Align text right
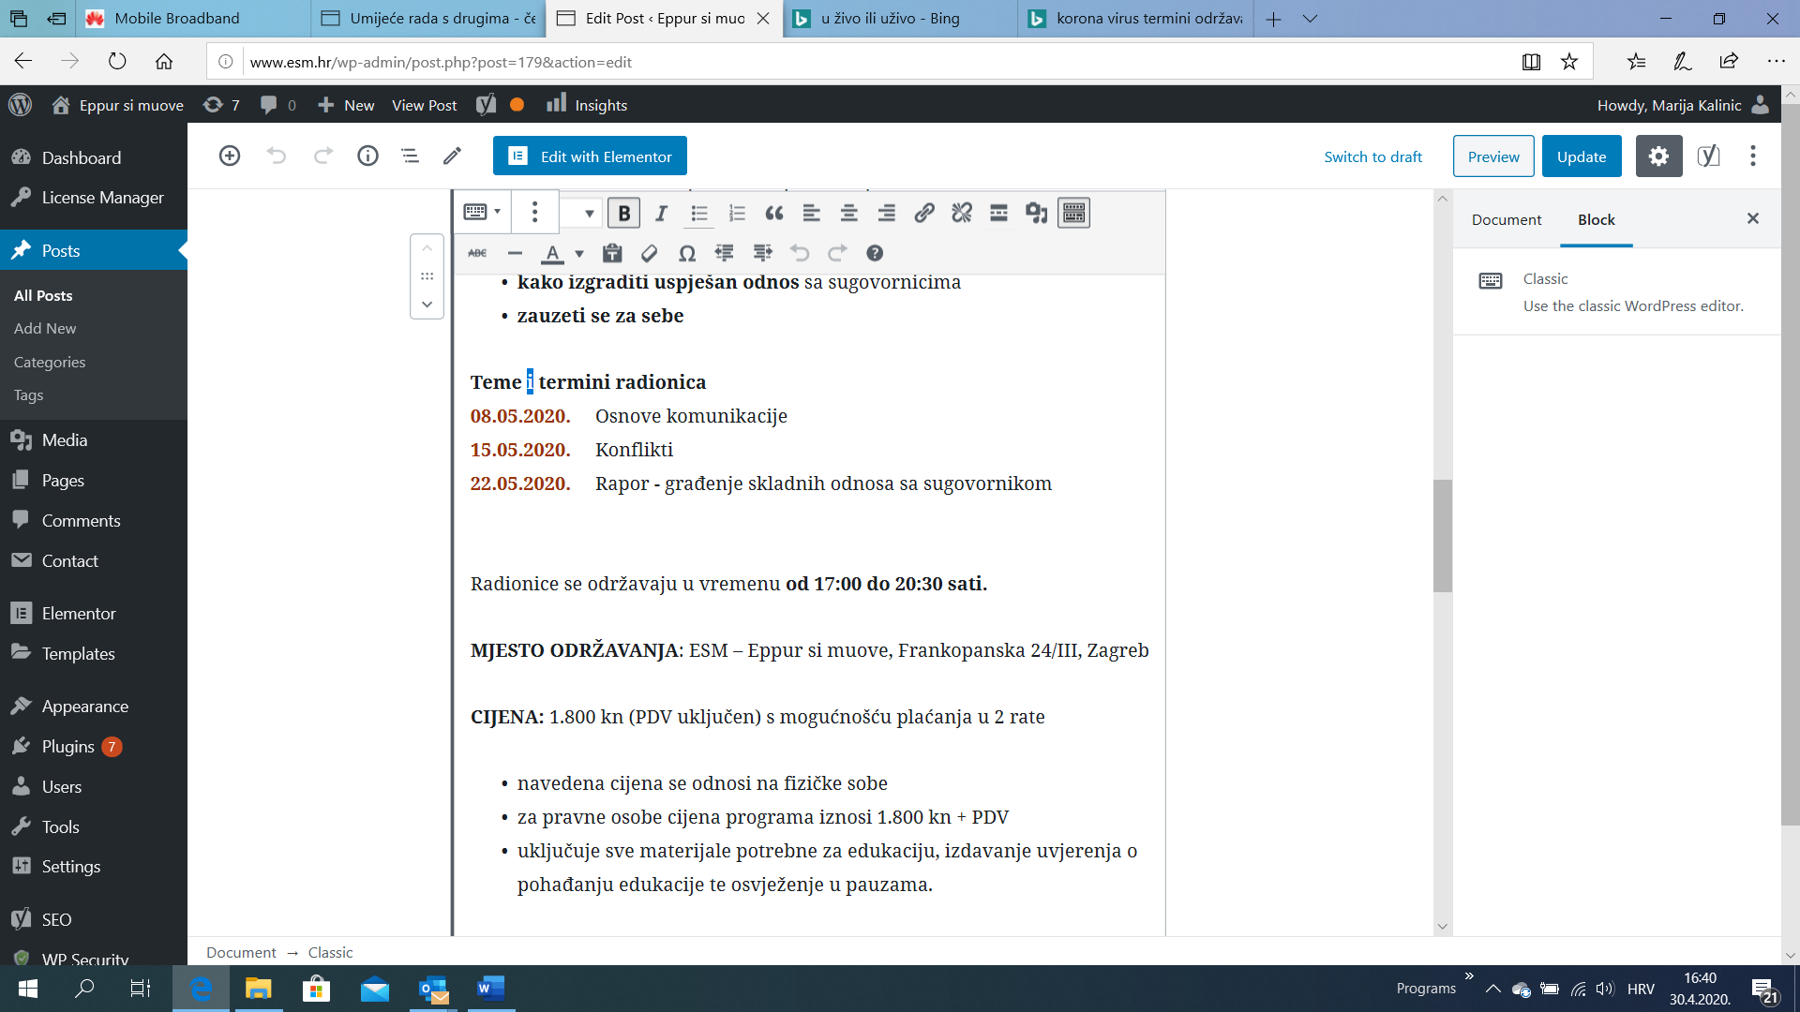 point(886,213)
